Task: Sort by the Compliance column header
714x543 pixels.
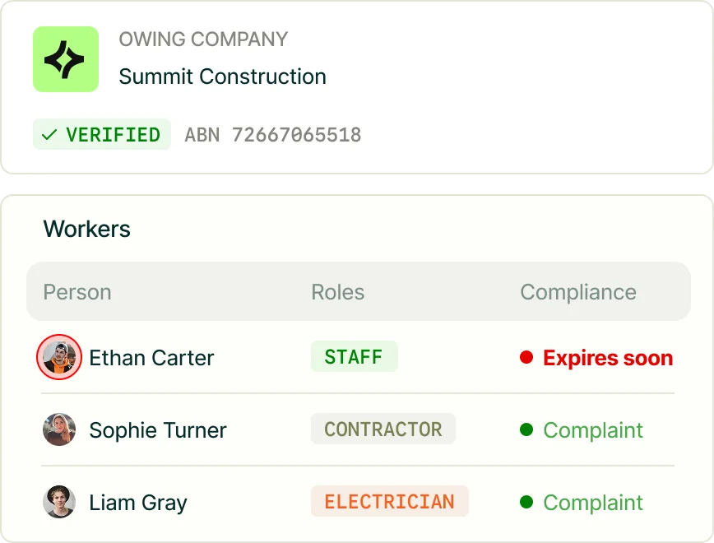Action: point(578,292)
